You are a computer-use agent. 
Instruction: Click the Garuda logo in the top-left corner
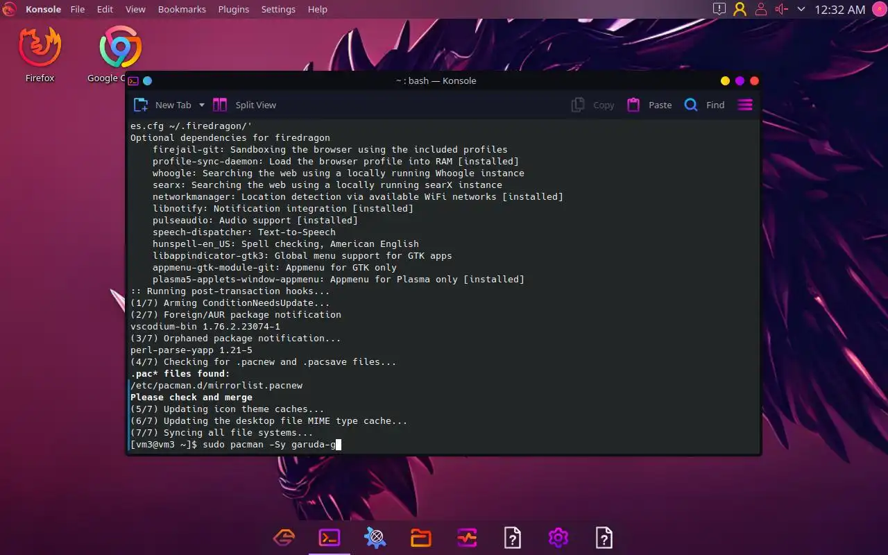coord(9,9)
